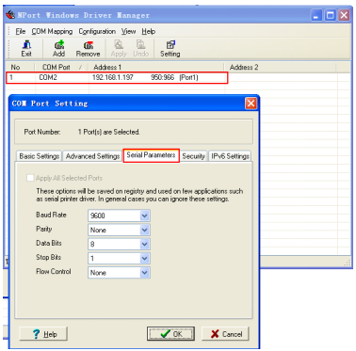Image resolution: width=356 pixels, height=351 pixels.
Task: Click the Undo toolbar icon
Action: click(x=140, y=49)
